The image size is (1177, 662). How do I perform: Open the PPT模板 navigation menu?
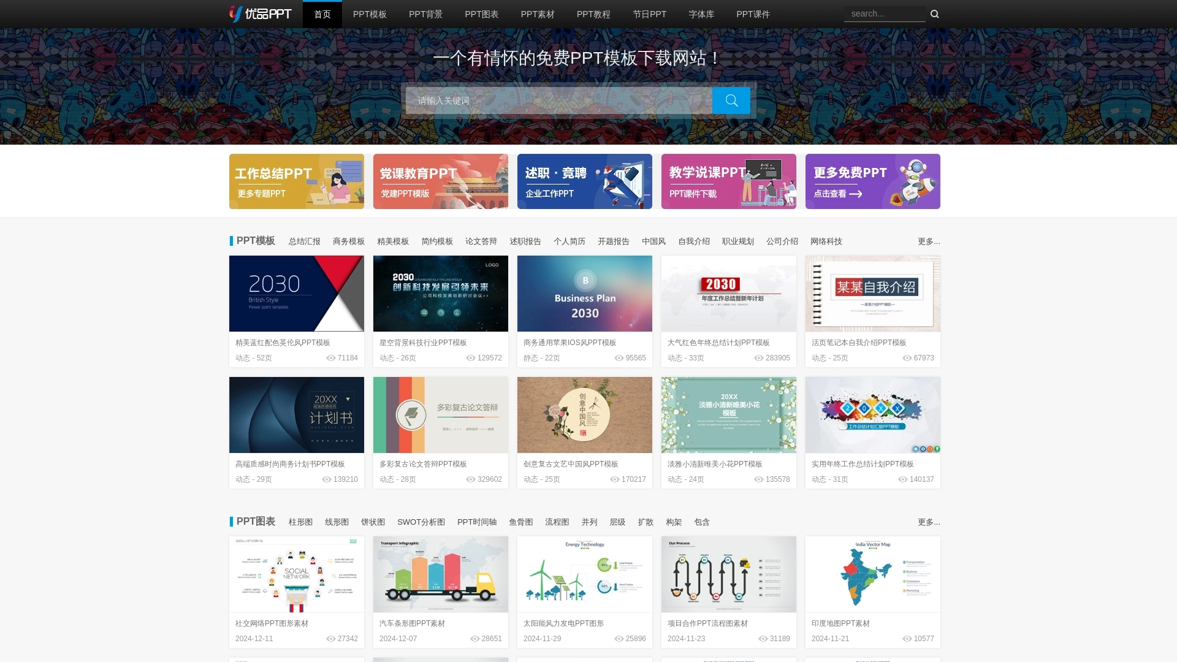click(370, 14)
